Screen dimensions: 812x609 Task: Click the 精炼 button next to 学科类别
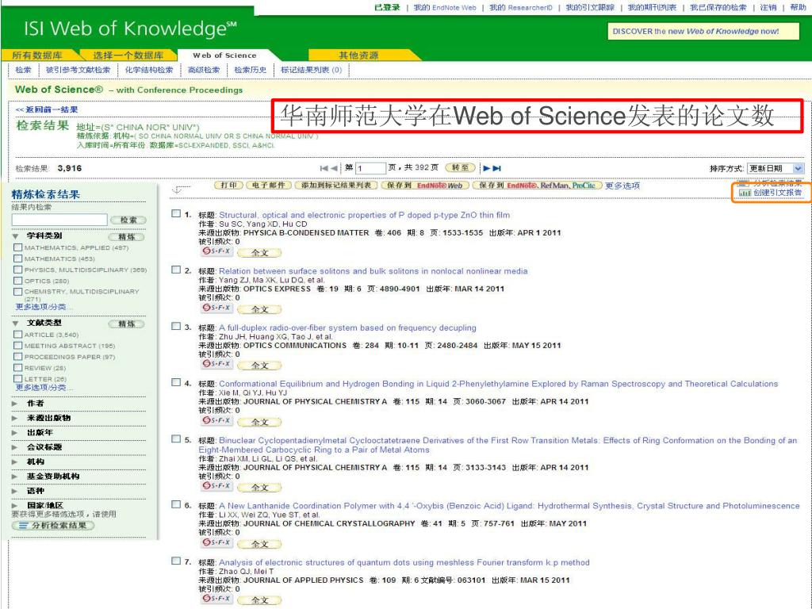[x=127, y=236]
